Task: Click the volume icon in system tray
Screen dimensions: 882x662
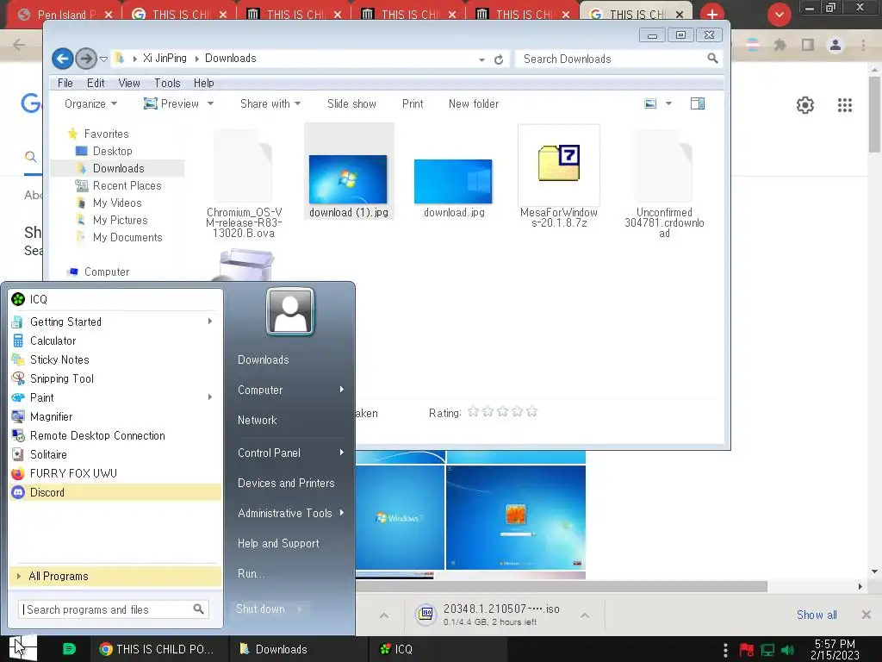Action: coord(787,650)
